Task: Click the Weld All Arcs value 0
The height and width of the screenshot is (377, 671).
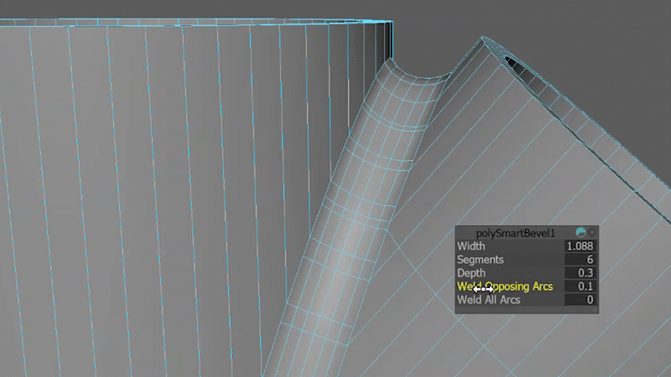Action: (580, 300)
